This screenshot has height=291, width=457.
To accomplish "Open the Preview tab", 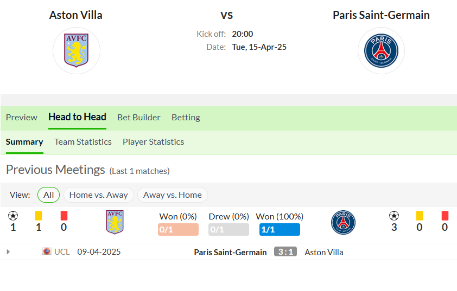I will coord(22,118).
